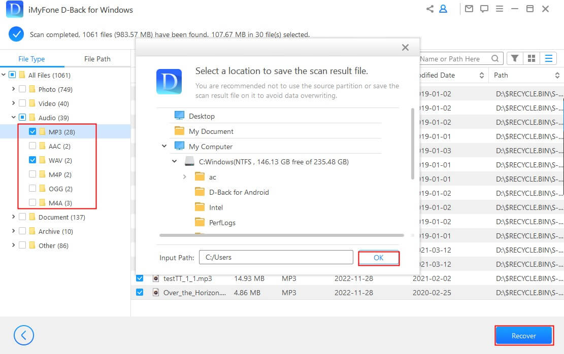Viewport: 564px width, 354px height.
Task: Uncheck the WAV (2) checkbox
Action: (32, 160)
